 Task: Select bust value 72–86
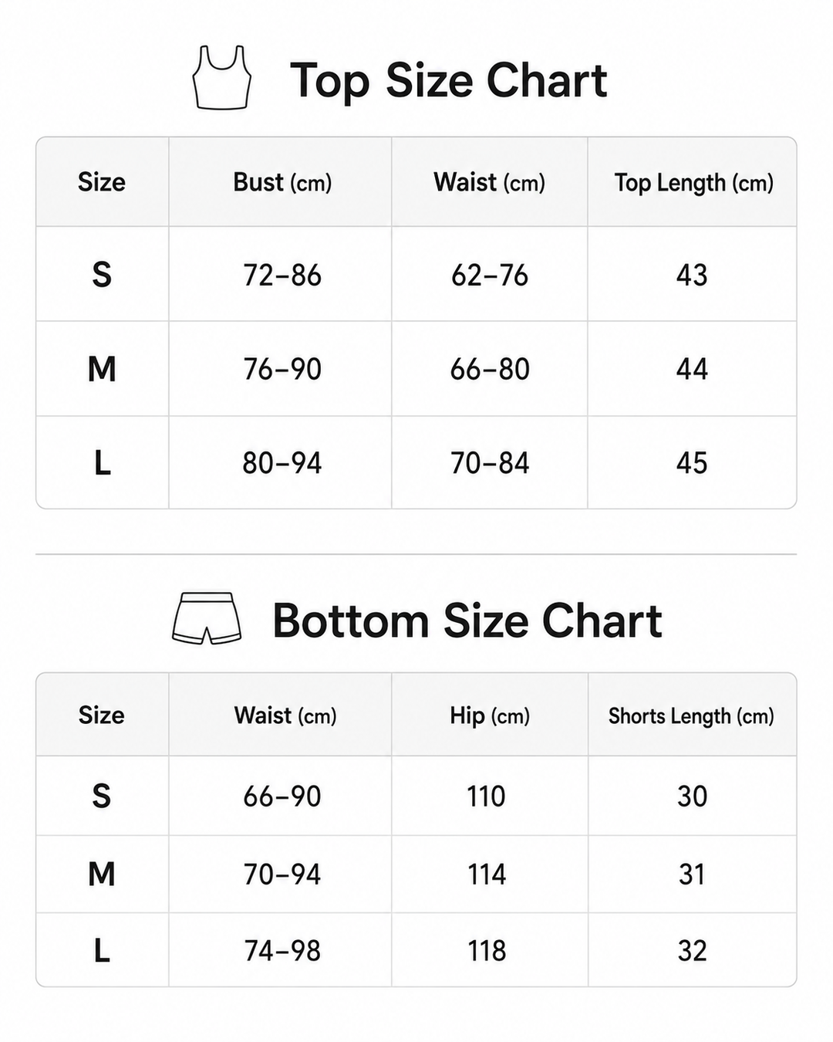(282, 275)
